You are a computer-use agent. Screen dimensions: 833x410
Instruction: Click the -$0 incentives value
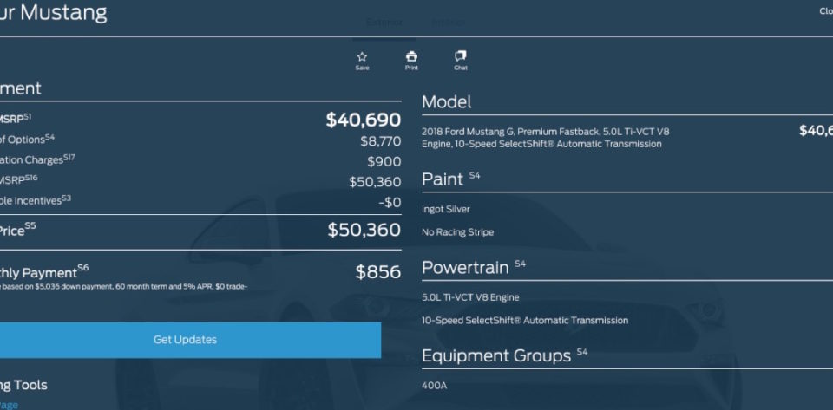pos(389,202)
